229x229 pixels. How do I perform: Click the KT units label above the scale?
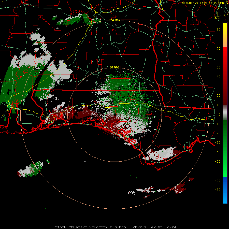pos(217,18)
